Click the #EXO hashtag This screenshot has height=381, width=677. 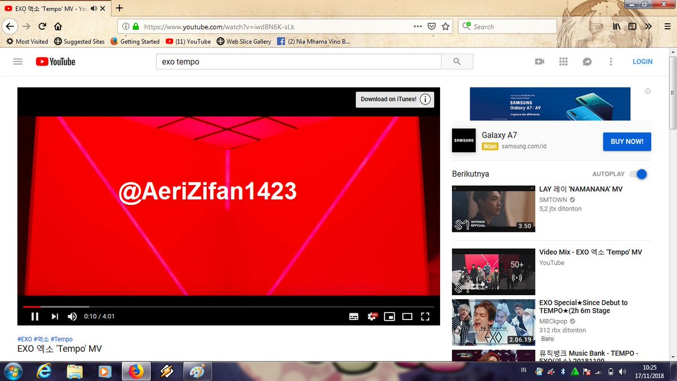[25, 339]
